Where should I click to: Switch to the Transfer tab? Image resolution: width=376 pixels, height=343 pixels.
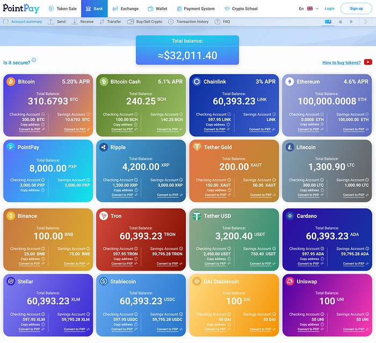[x=110, y=21]
